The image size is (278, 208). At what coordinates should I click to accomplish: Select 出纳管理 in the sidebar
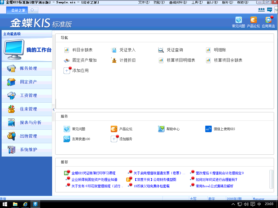27,136
